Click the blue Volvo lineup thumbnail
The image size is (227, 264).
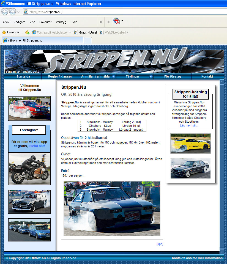[29, 230]
